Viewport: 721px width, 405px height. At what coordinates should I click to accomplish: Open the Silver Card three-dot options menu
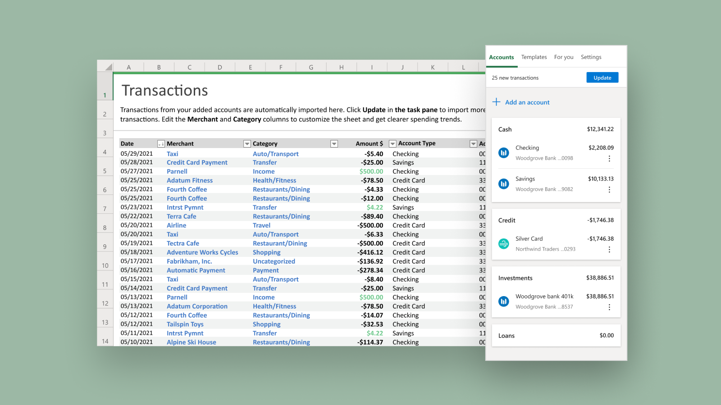click(x=609, y=249)
